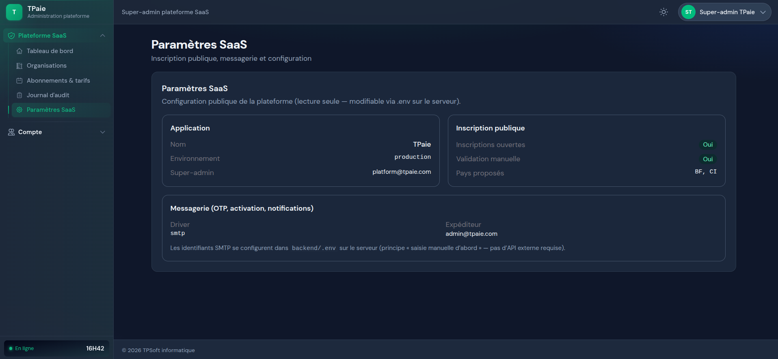Image resolution: width=778 pixels, height=359 pixels.
Task: Click the Abonnements & tarifs card icon
Action: click(x=19, y=81)
